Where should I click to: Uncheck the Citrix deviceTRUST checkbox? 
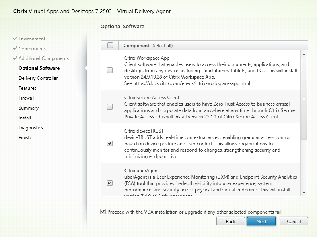click(110, 143)
